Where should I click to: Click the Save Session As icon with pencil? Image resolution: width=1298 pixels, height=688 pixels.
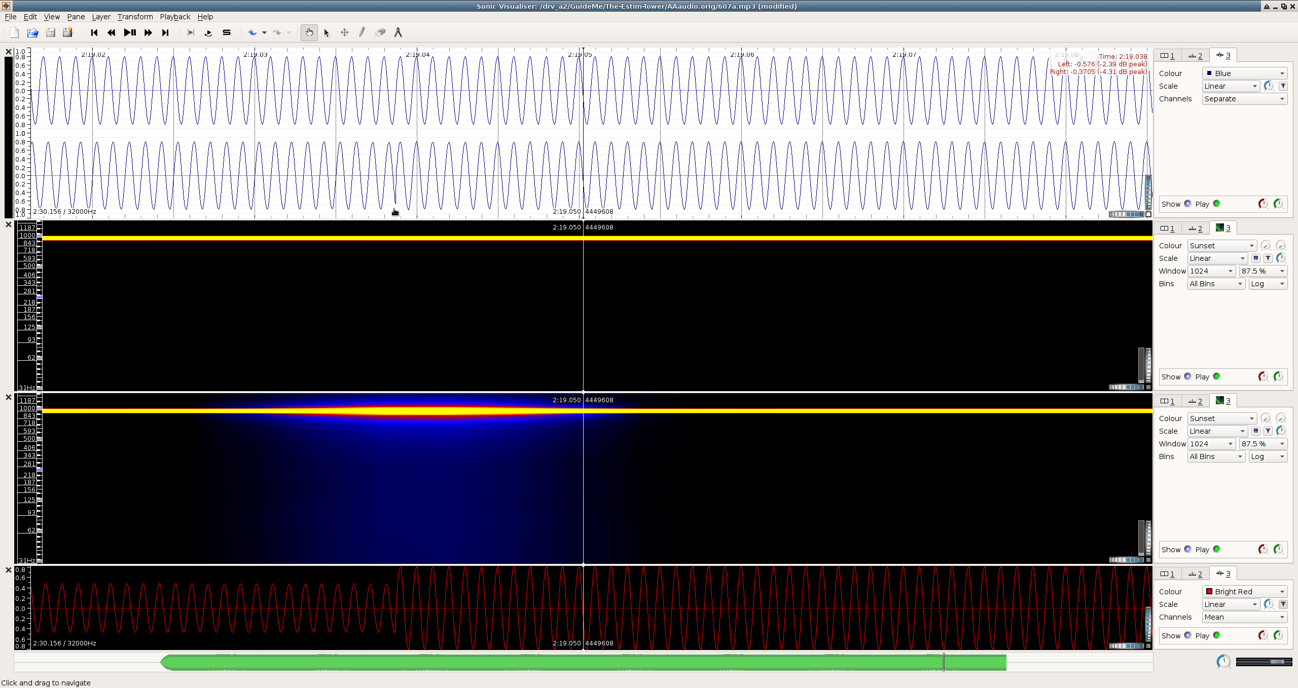point(67,33)
